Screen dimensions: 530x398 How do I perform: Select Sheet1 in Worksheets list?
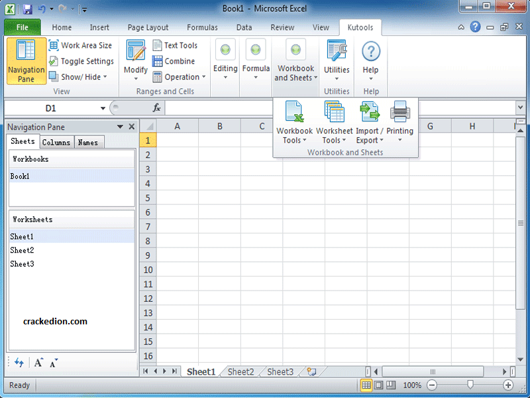pyautogui.click(x=72, y=237)
